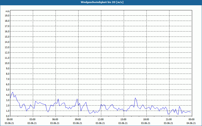
Task: Select the 1,0 y-axis label
Action: 8,111
